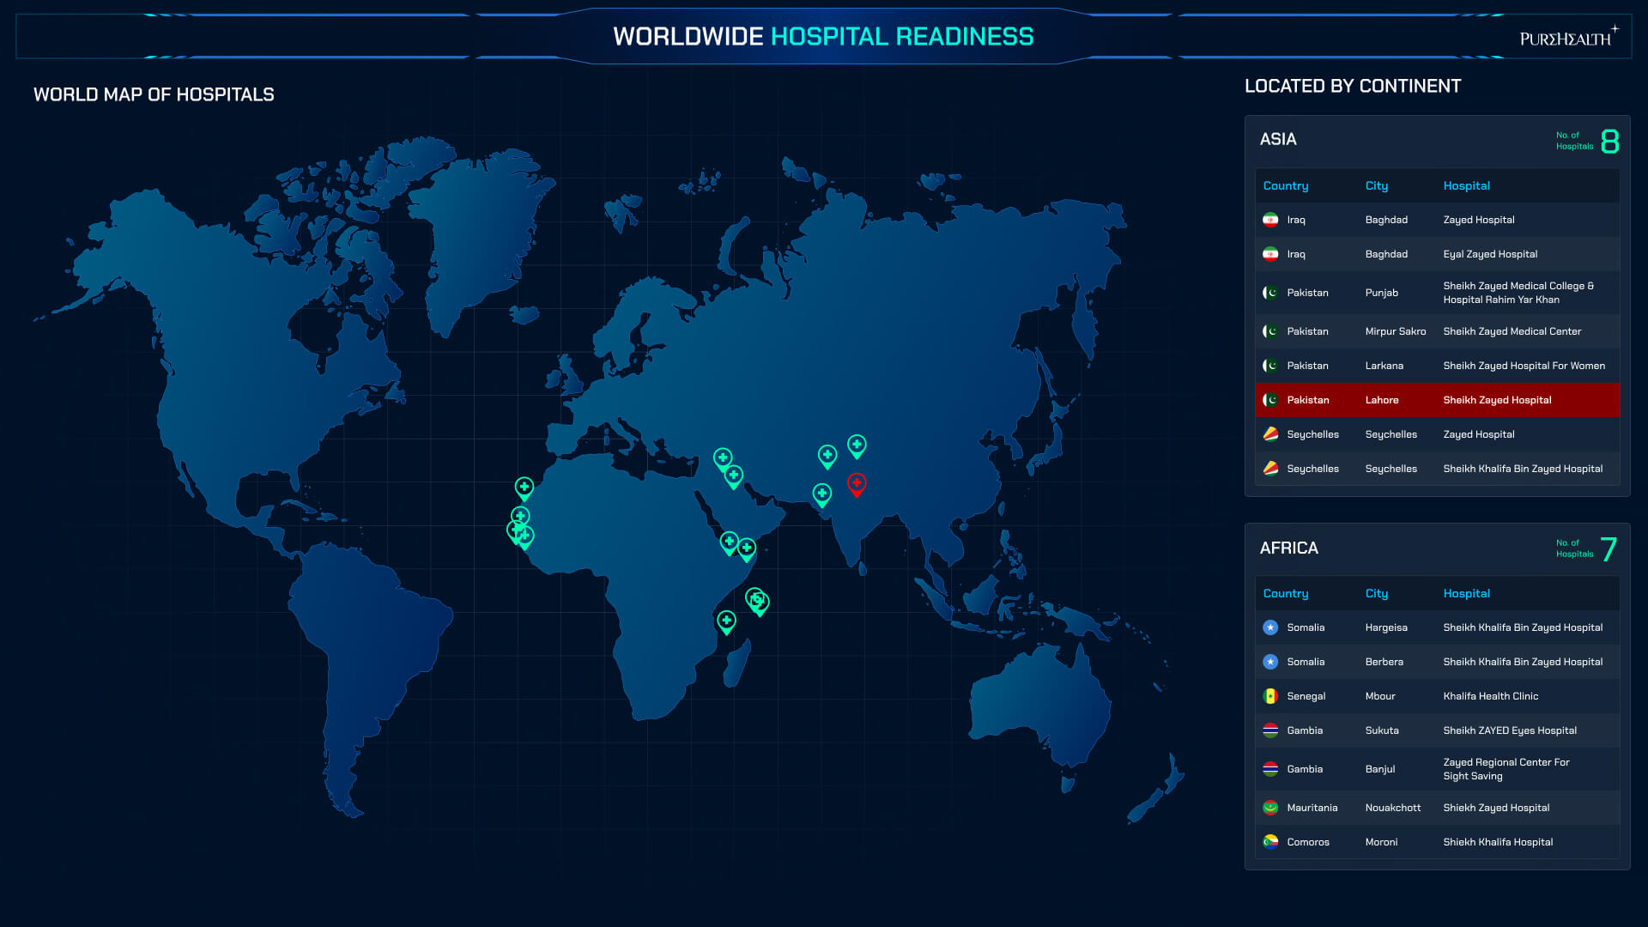This screenshot has width=1648, height=927.
Task: Click the Senegal flag icon
Action: 1270,696
